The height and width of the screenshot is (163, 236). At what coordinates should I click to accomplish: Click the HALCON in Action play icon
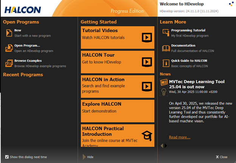(x=147, y=86)
